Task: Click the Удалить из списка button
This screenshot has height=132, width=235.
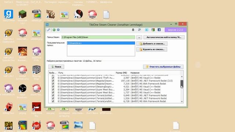Action: 152,49
